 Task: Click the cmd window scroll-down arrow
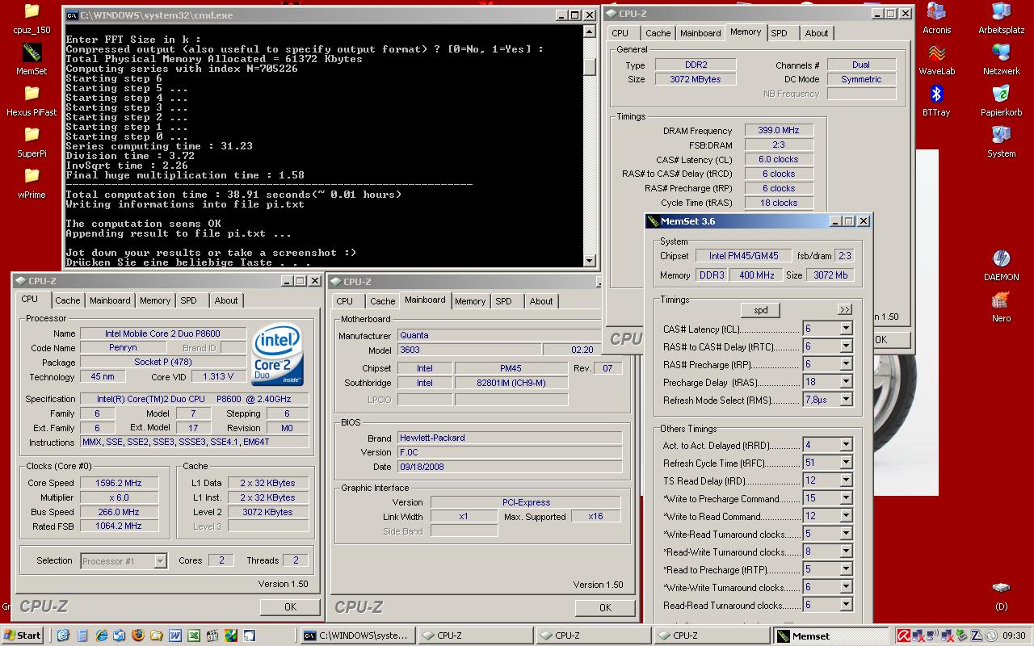pyautogui.click(x=590, y=260)
